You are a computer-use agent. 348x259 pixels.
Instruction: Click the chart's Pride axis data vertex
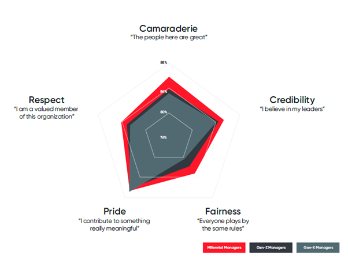click(130, 191)
